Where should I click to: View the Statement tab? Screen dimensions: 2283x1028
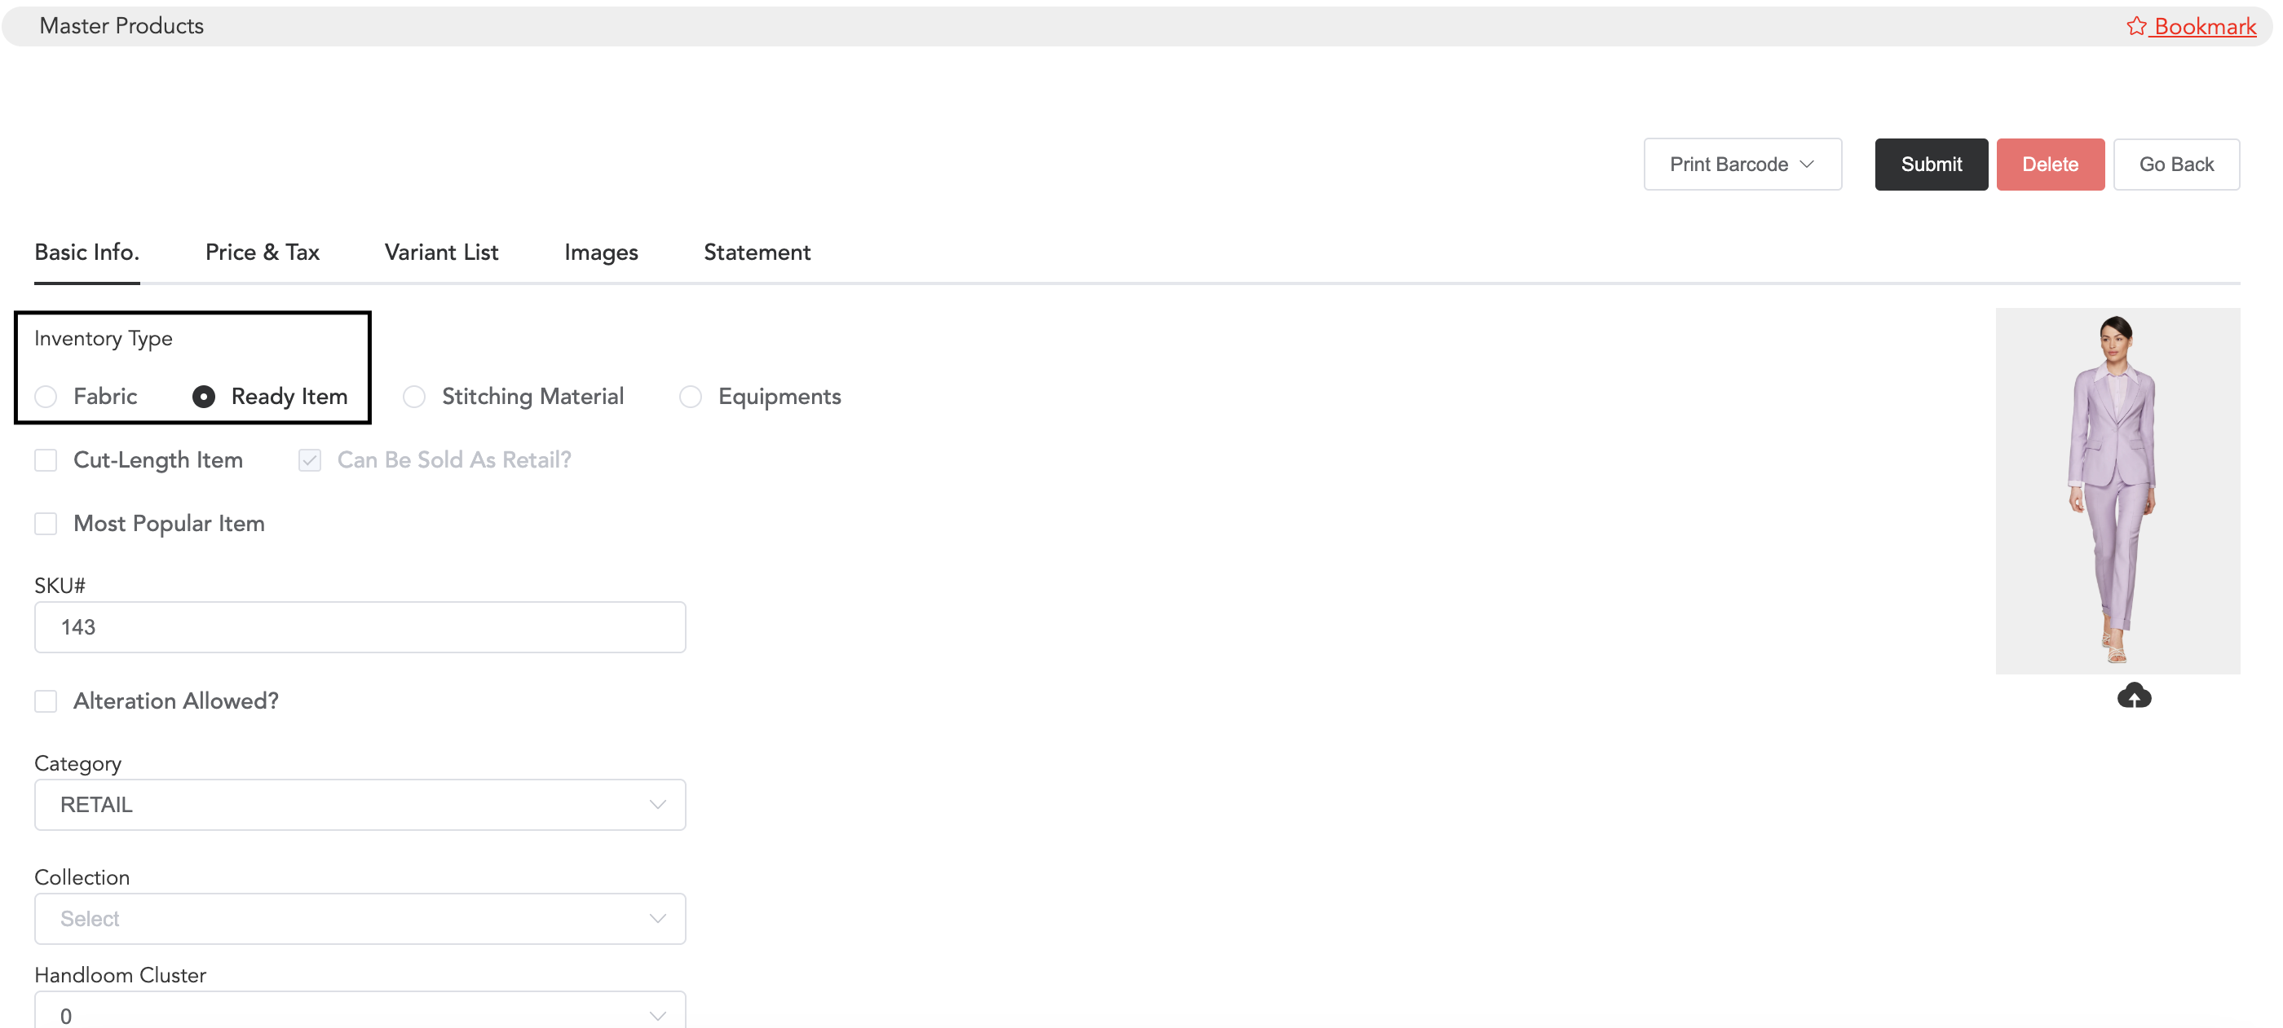(757, 253)
